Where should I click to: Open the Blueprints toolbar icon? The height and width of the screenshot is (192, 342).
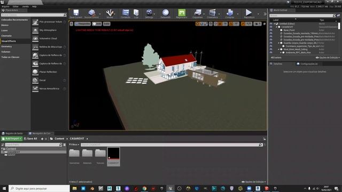pos(198,13)
